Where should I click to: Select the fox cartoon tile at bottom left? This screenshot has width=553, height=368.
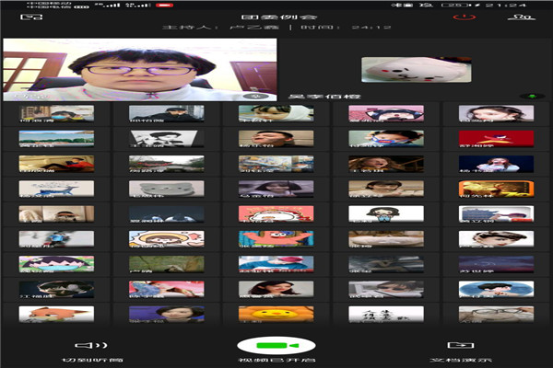[56, 315]
